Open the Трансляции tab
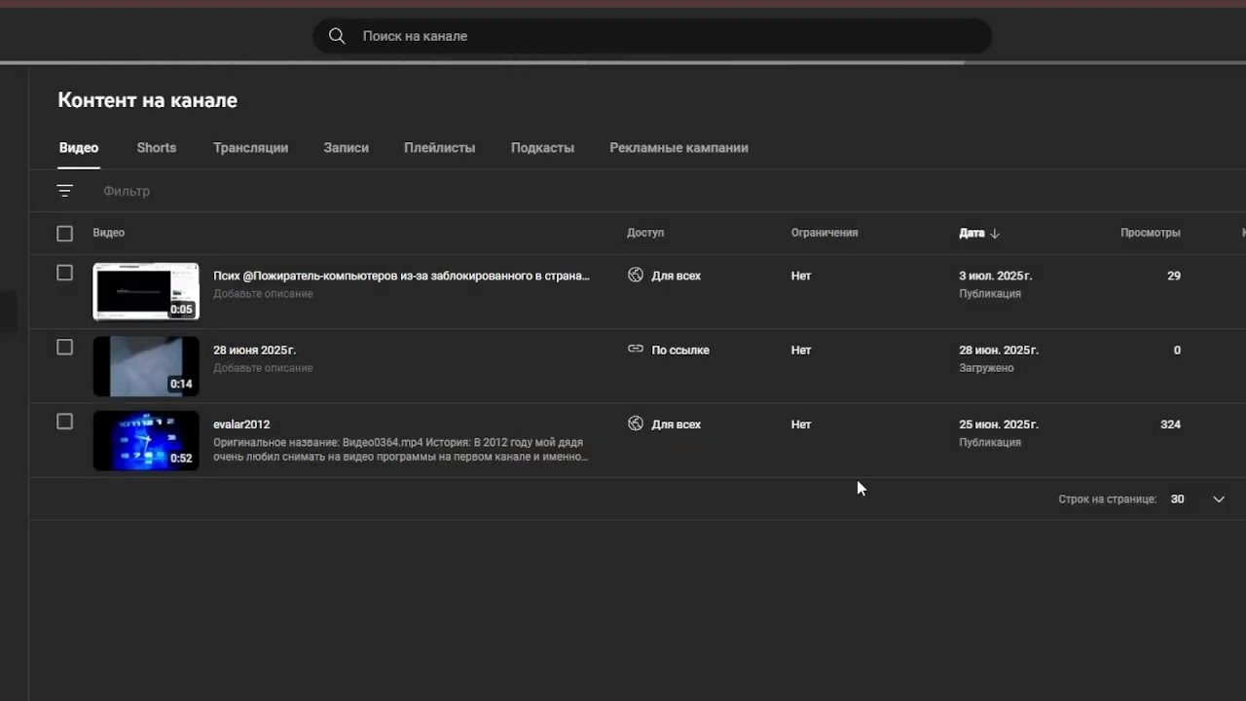1246x701 pixels. point(251,148)
